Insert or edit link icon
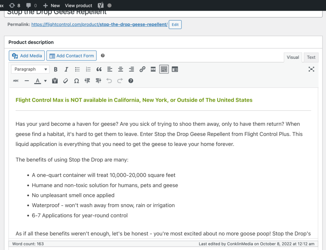 pyautogui.click(x=142, y=69)
